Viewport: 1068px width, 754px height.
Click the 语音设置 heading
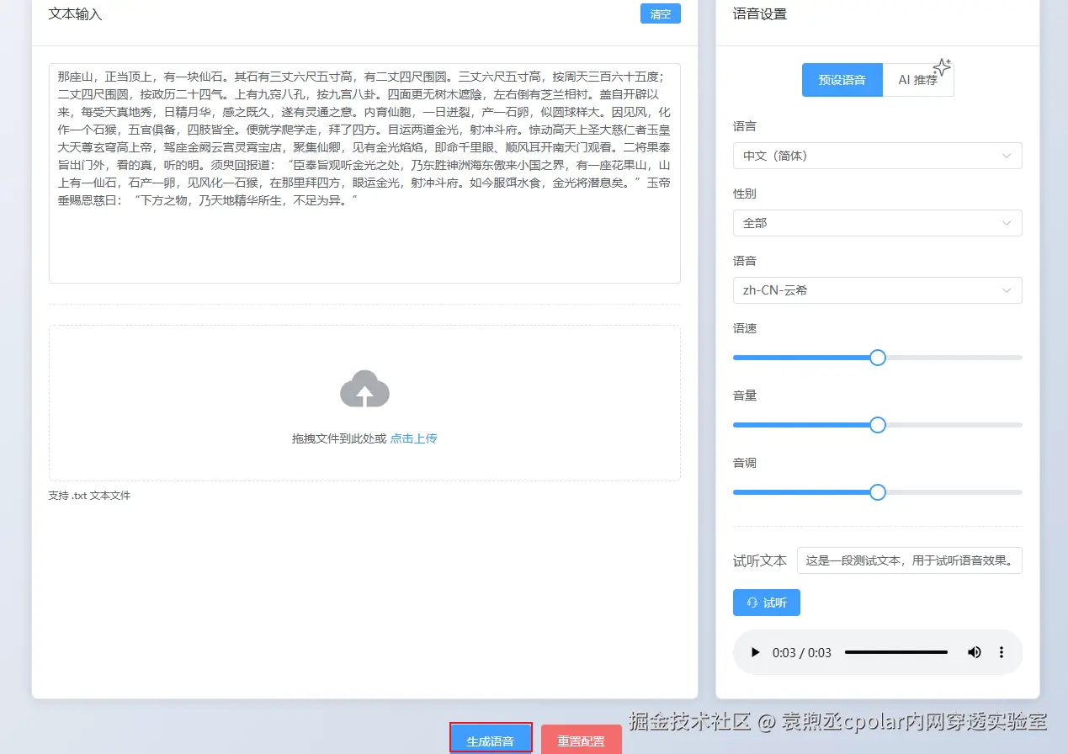point(760,14)
